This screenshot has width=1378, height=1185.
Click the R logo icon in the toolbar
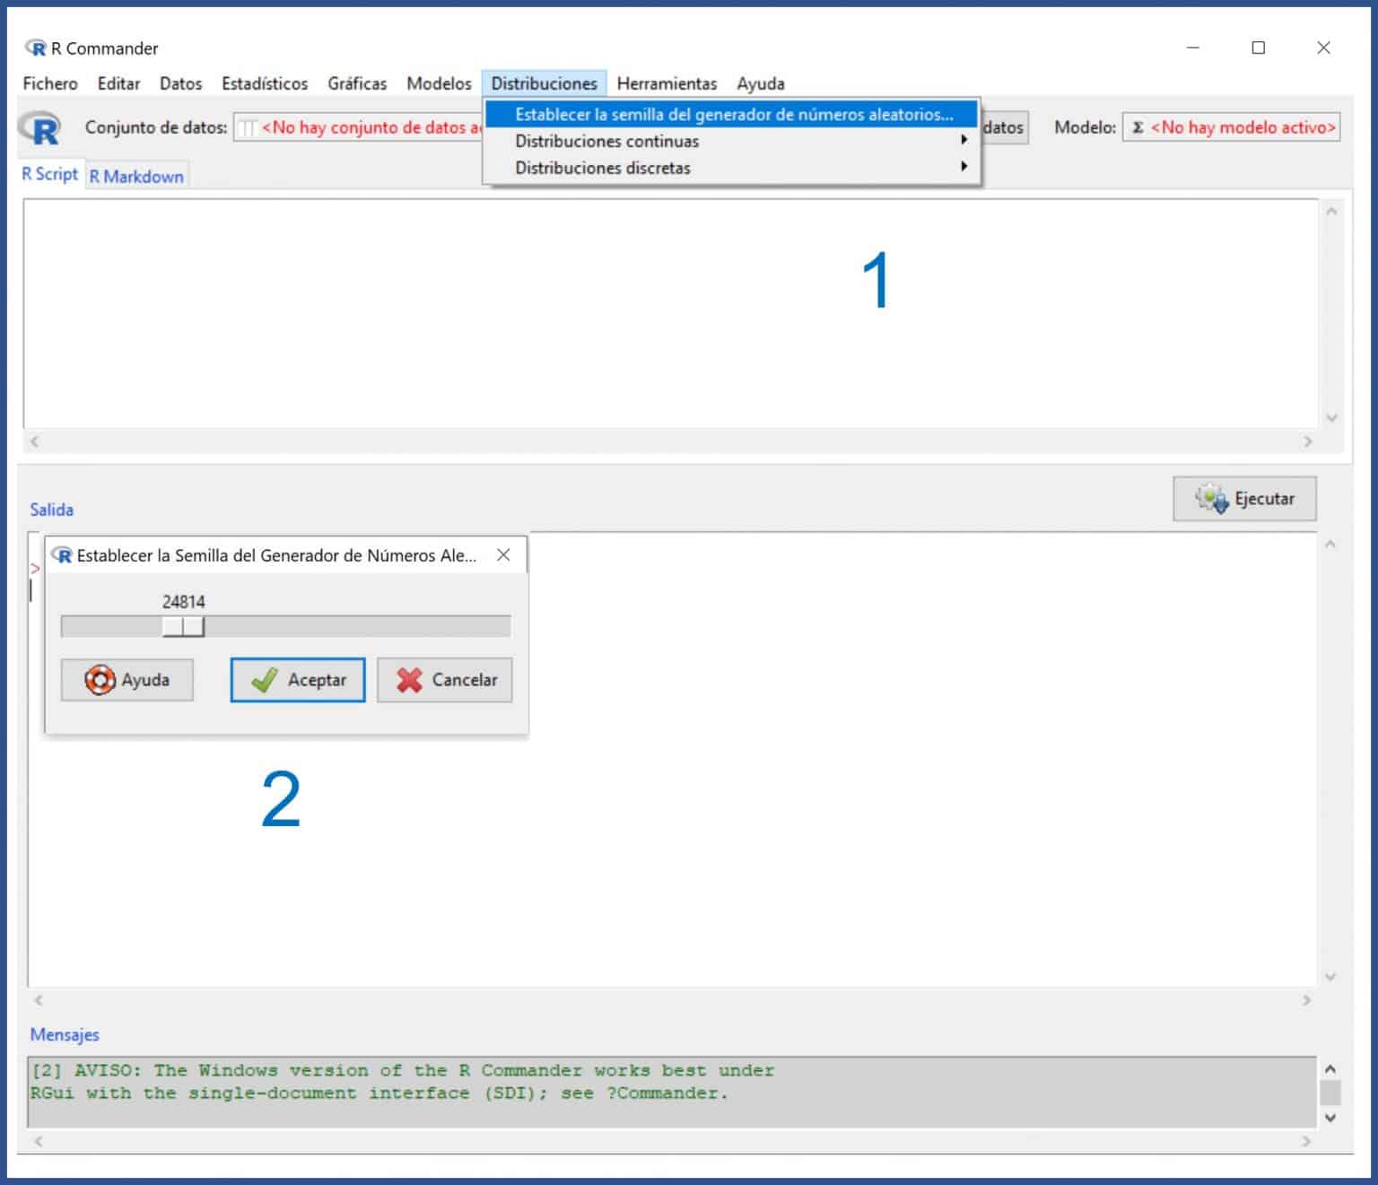click(x=41, y=128)
